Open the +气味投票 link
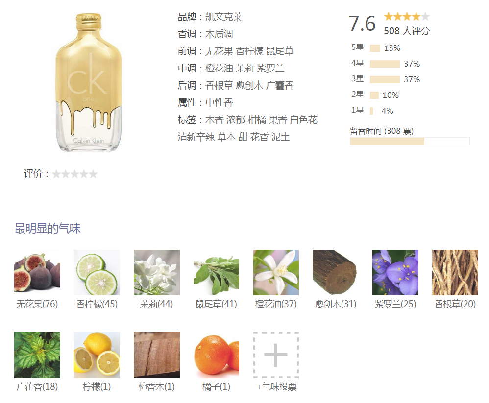Viewport: 489px width, 403px height. point(276,387)
